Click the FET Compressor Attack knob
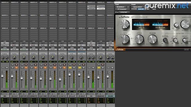 139,39
